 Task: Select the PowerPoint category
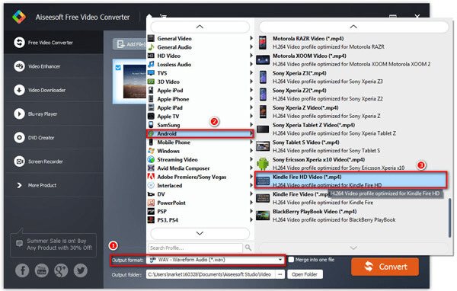point(200,203)
